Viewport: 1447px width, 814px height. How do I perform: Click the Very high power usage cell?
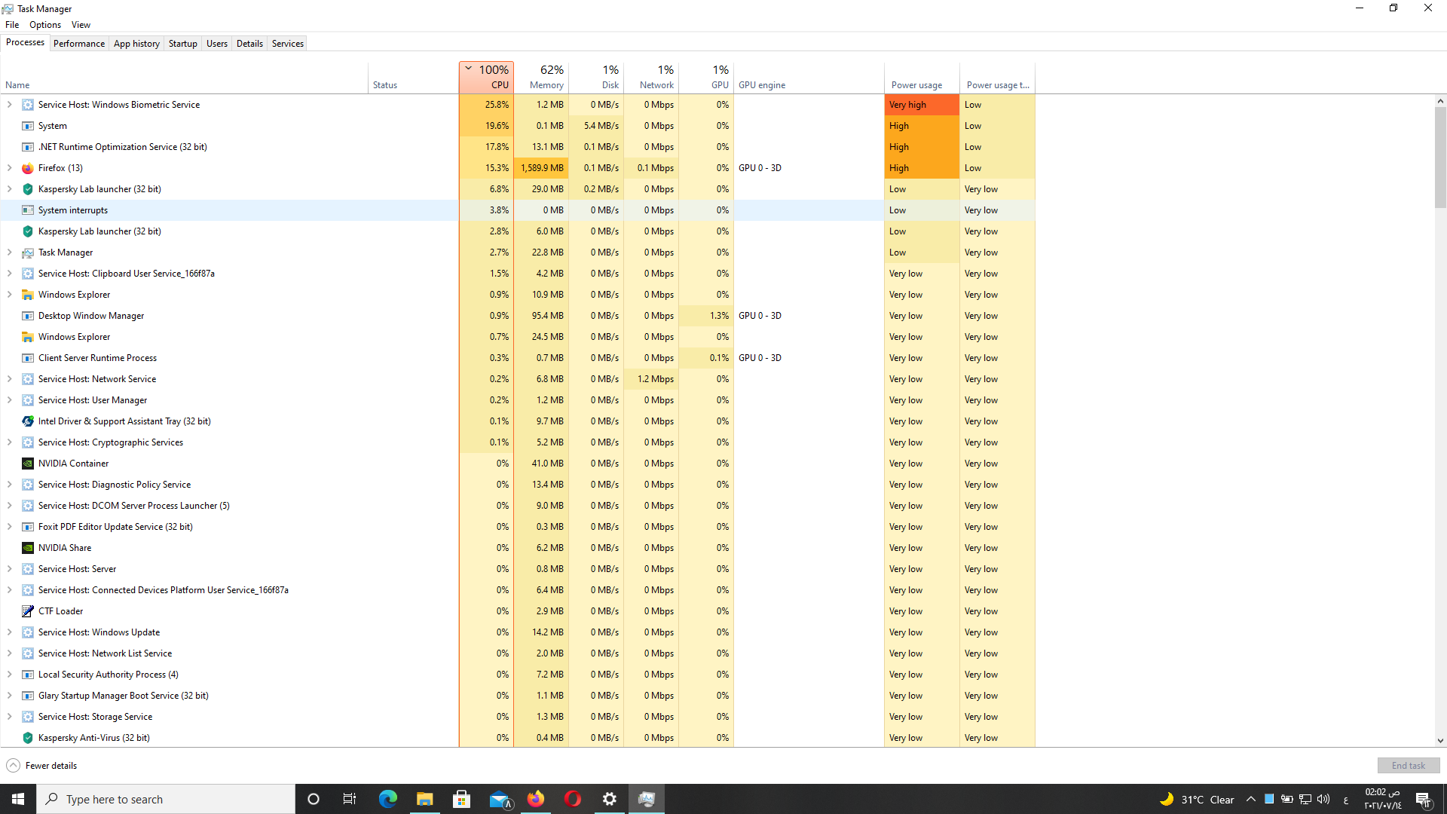[x=922, y=105]
